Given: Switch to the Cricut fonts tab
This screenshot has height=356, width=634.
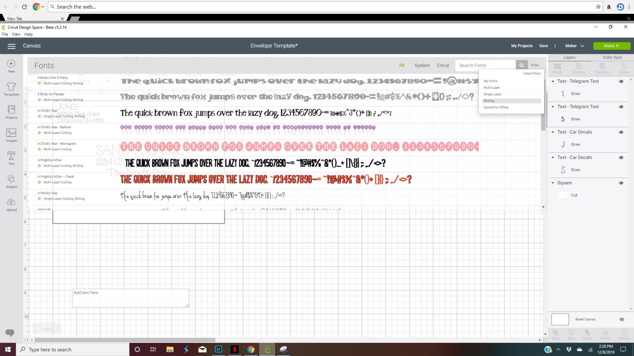Looking at the screenshot, I should 443,66.
